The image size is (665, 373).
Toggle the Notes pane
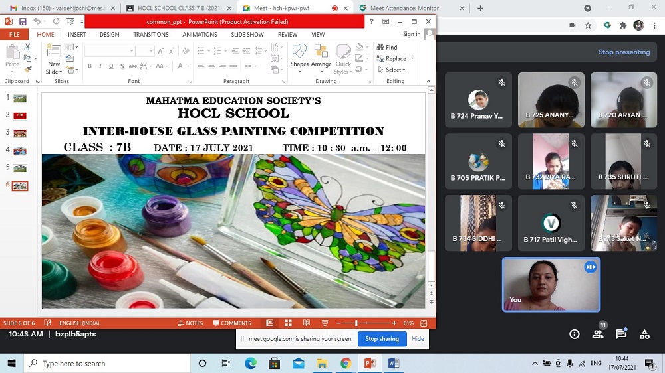tap(190, 323)
